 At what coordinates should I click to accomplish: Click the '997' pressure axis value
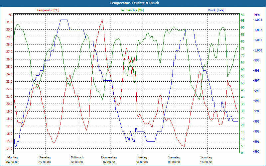[x=257, y=81]
